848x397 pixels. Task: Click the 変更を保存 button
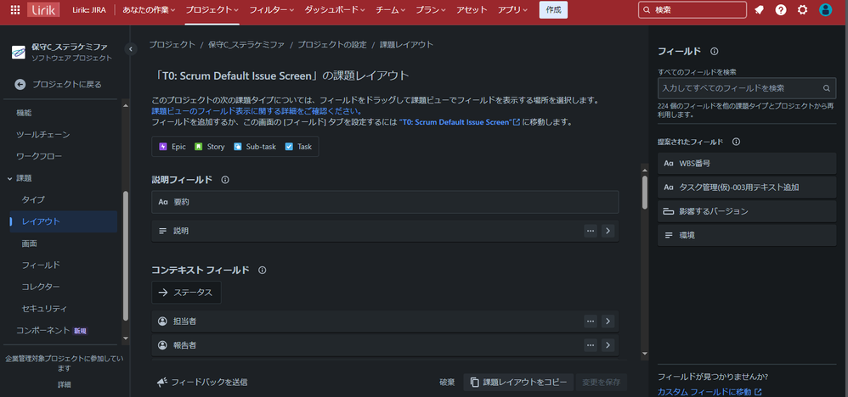click(602, 383)
